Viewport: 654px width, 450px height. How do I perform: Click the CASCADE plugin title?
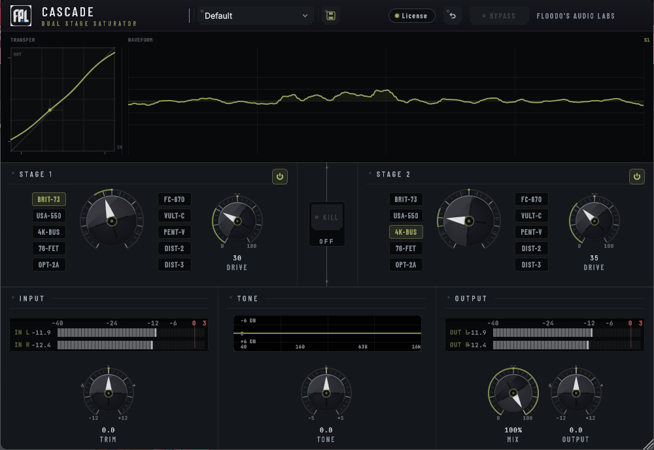tap(67, 12)
